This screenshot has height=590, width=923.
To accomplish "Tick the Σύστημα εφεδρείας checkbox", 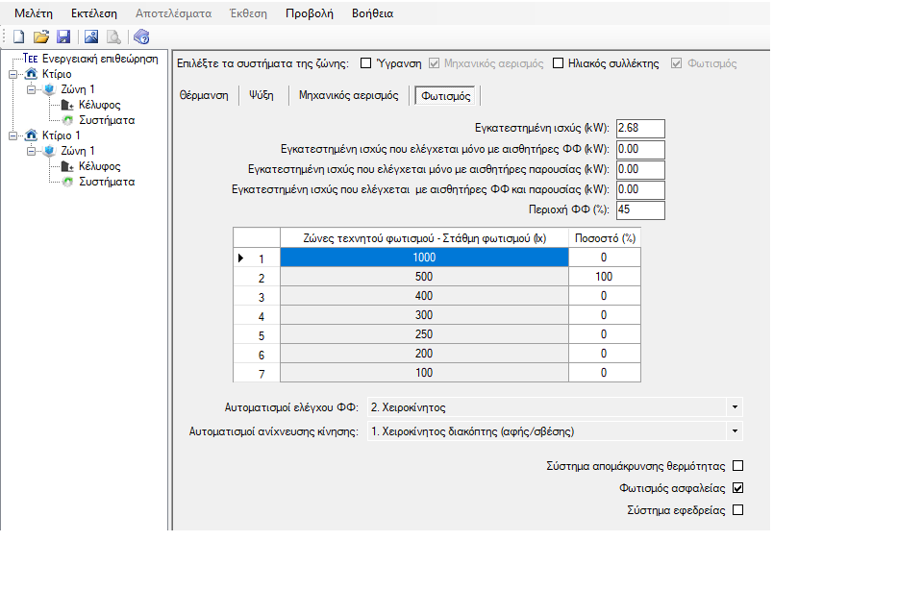I will pos(738,510).
